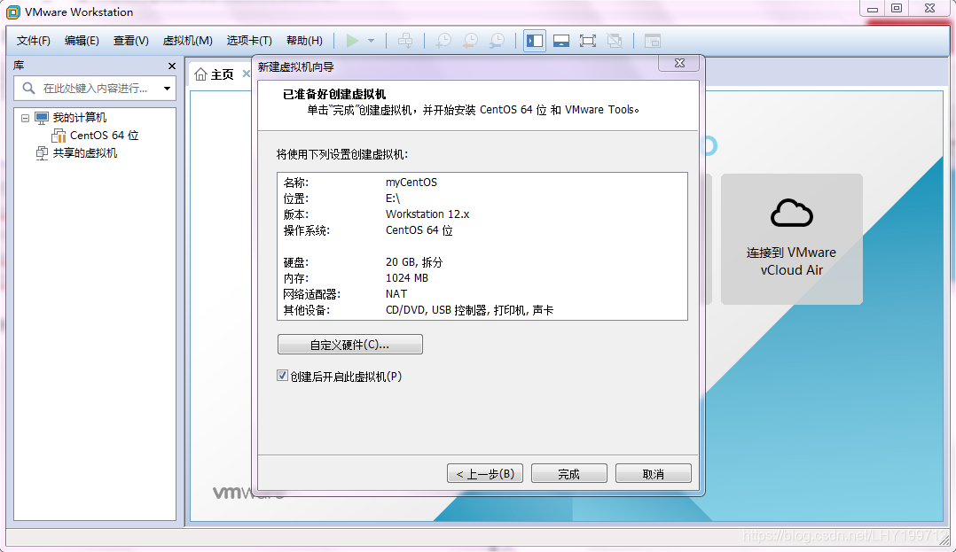
Task: Click the CD/DVD, USB 控制器 devices value
Action: tap(469, 310)
